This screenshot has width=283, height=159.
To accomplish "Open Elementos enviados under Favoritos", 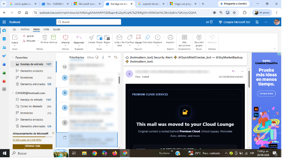I will 32,71.
